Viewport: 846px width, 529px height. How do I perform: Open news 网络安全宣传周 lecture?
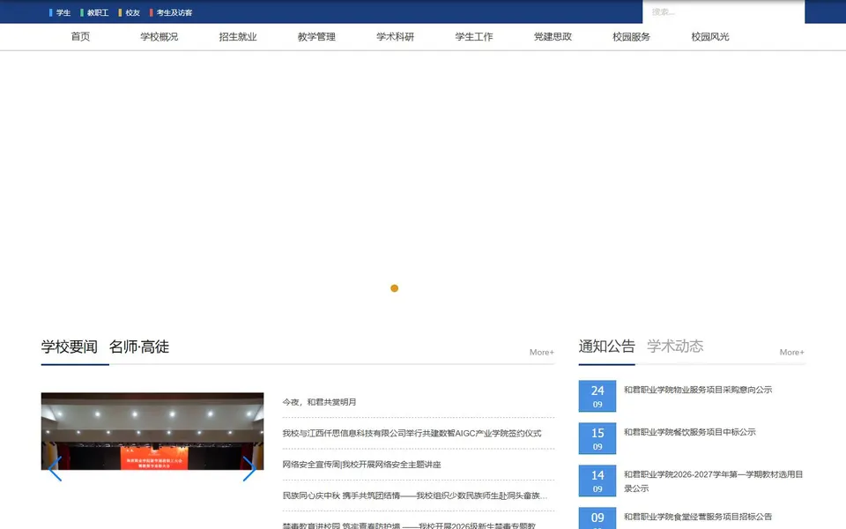coord(361,465)
